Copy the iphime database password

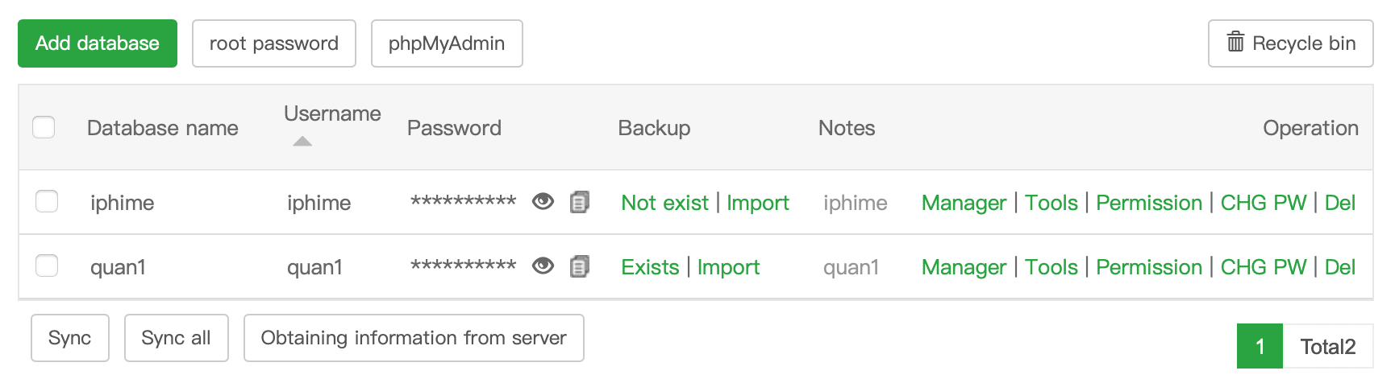tap(580, 201)
